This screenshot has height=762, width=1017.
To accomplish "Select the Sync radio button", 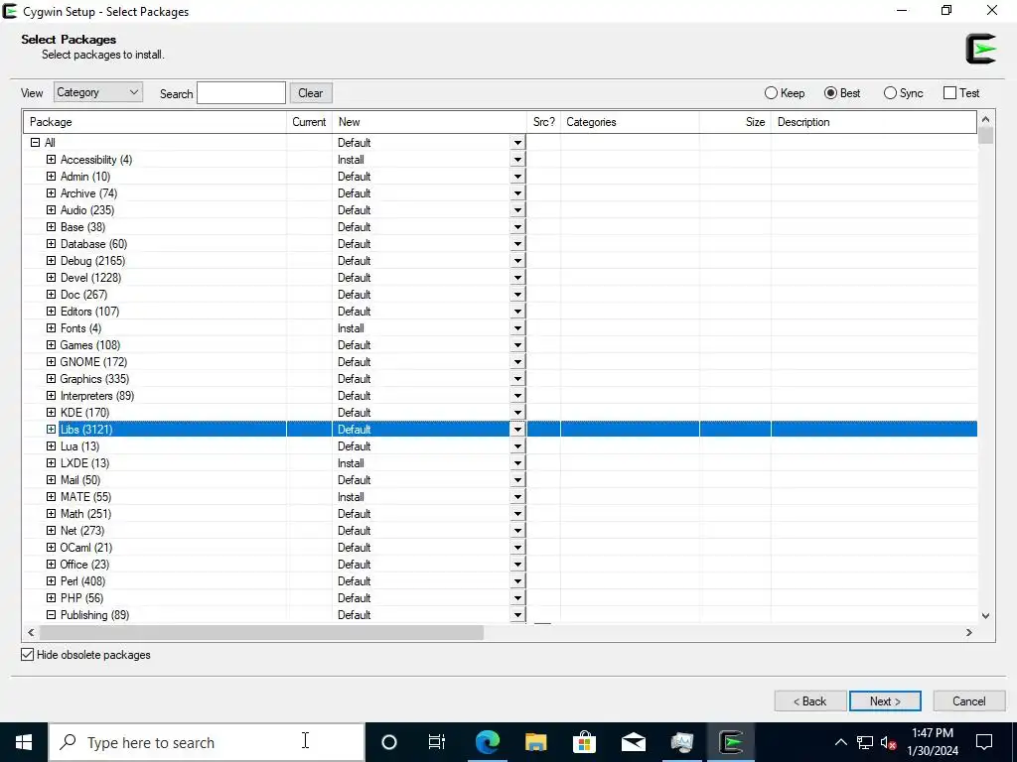I will 890,92.
